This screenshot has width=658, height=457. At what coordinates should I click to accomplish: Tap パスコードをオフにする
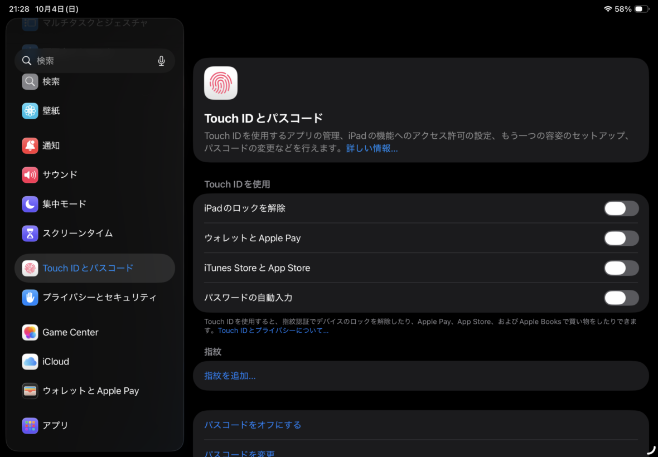tap(253, 425)
